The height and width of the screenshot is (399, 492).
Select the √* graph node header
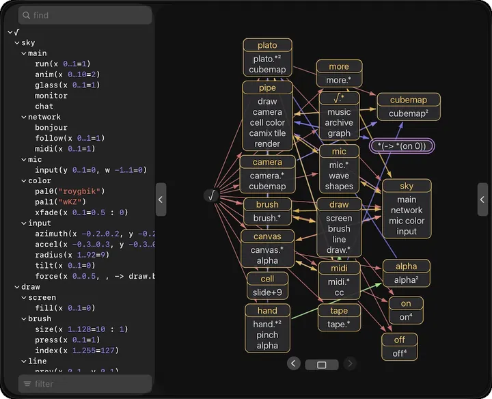(x=339, y=98)
